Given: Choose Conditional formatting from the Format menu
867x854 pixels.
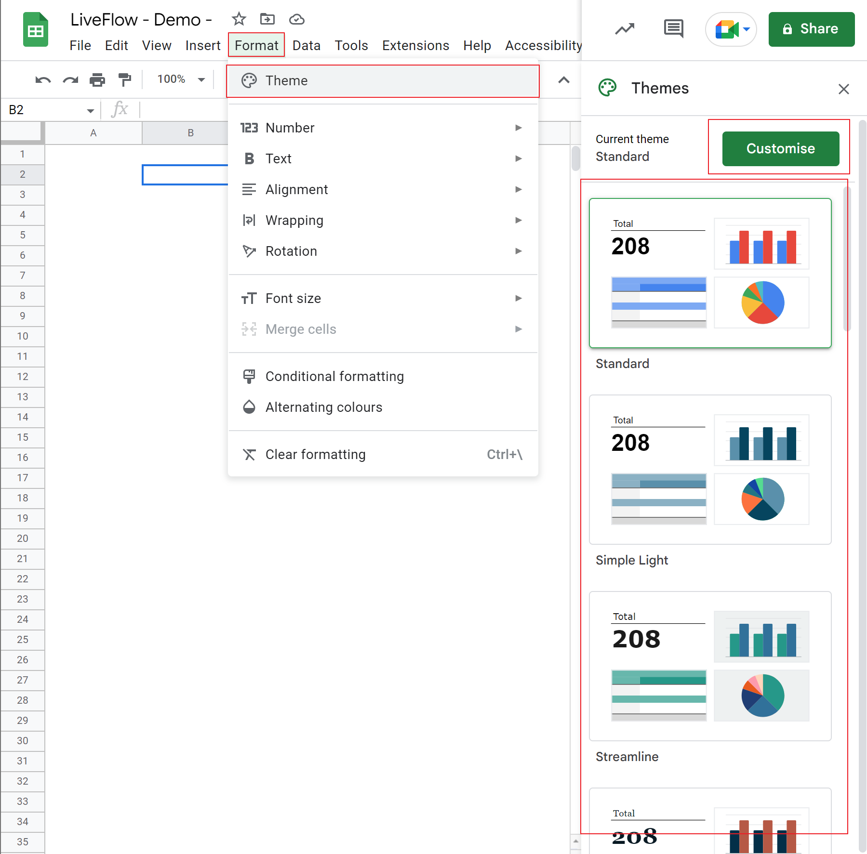Looking at the screenshot, I should coord(334,376).
